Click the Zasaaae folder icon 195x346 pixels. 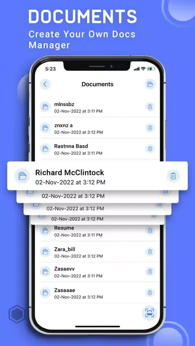(x=45, y=293)
